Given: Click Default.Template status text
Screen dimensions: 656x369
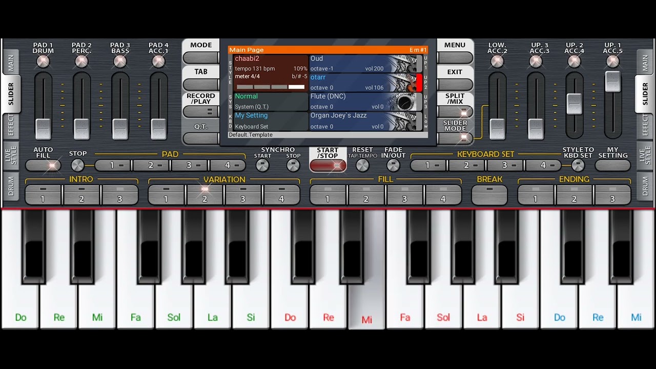Looking at the screenshot, I should (251, 135).
